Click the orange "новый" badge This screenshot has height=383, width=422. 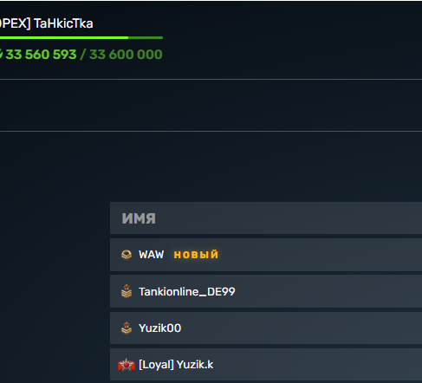pos(196,255)
